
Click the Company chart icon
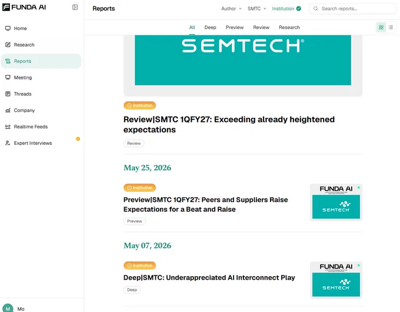point(8,110)
